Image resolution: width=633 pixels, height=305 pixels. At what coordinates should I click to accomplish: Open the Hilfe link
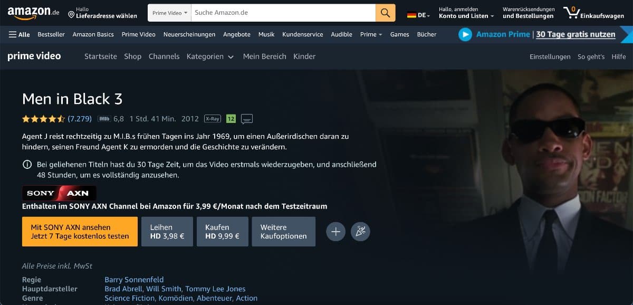619,56
